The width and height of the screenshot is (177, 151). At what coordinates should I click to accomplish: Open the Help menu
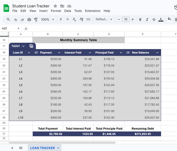[x=107, y=11]
